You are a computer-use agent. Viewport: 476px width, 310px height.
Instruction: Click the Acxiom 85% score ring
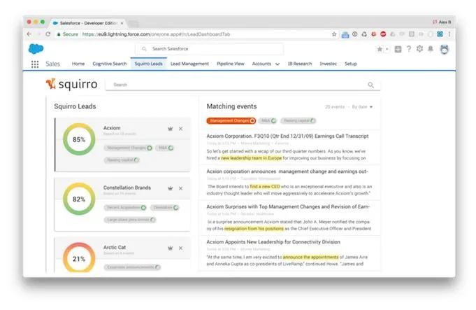point(79,139)
